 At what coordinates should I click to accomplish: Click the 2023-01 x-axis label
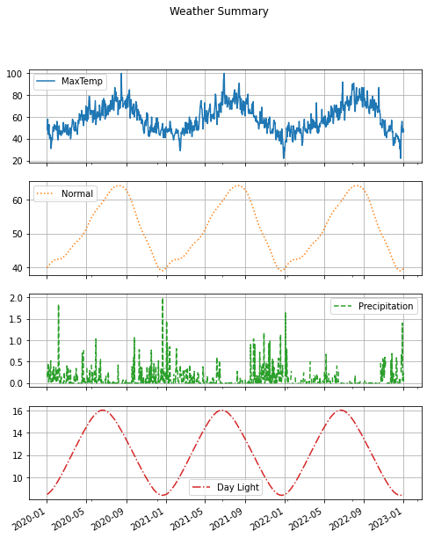pos(386,519)
